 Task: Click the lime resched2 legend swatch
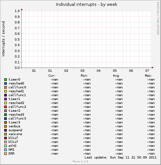point(6,103)
